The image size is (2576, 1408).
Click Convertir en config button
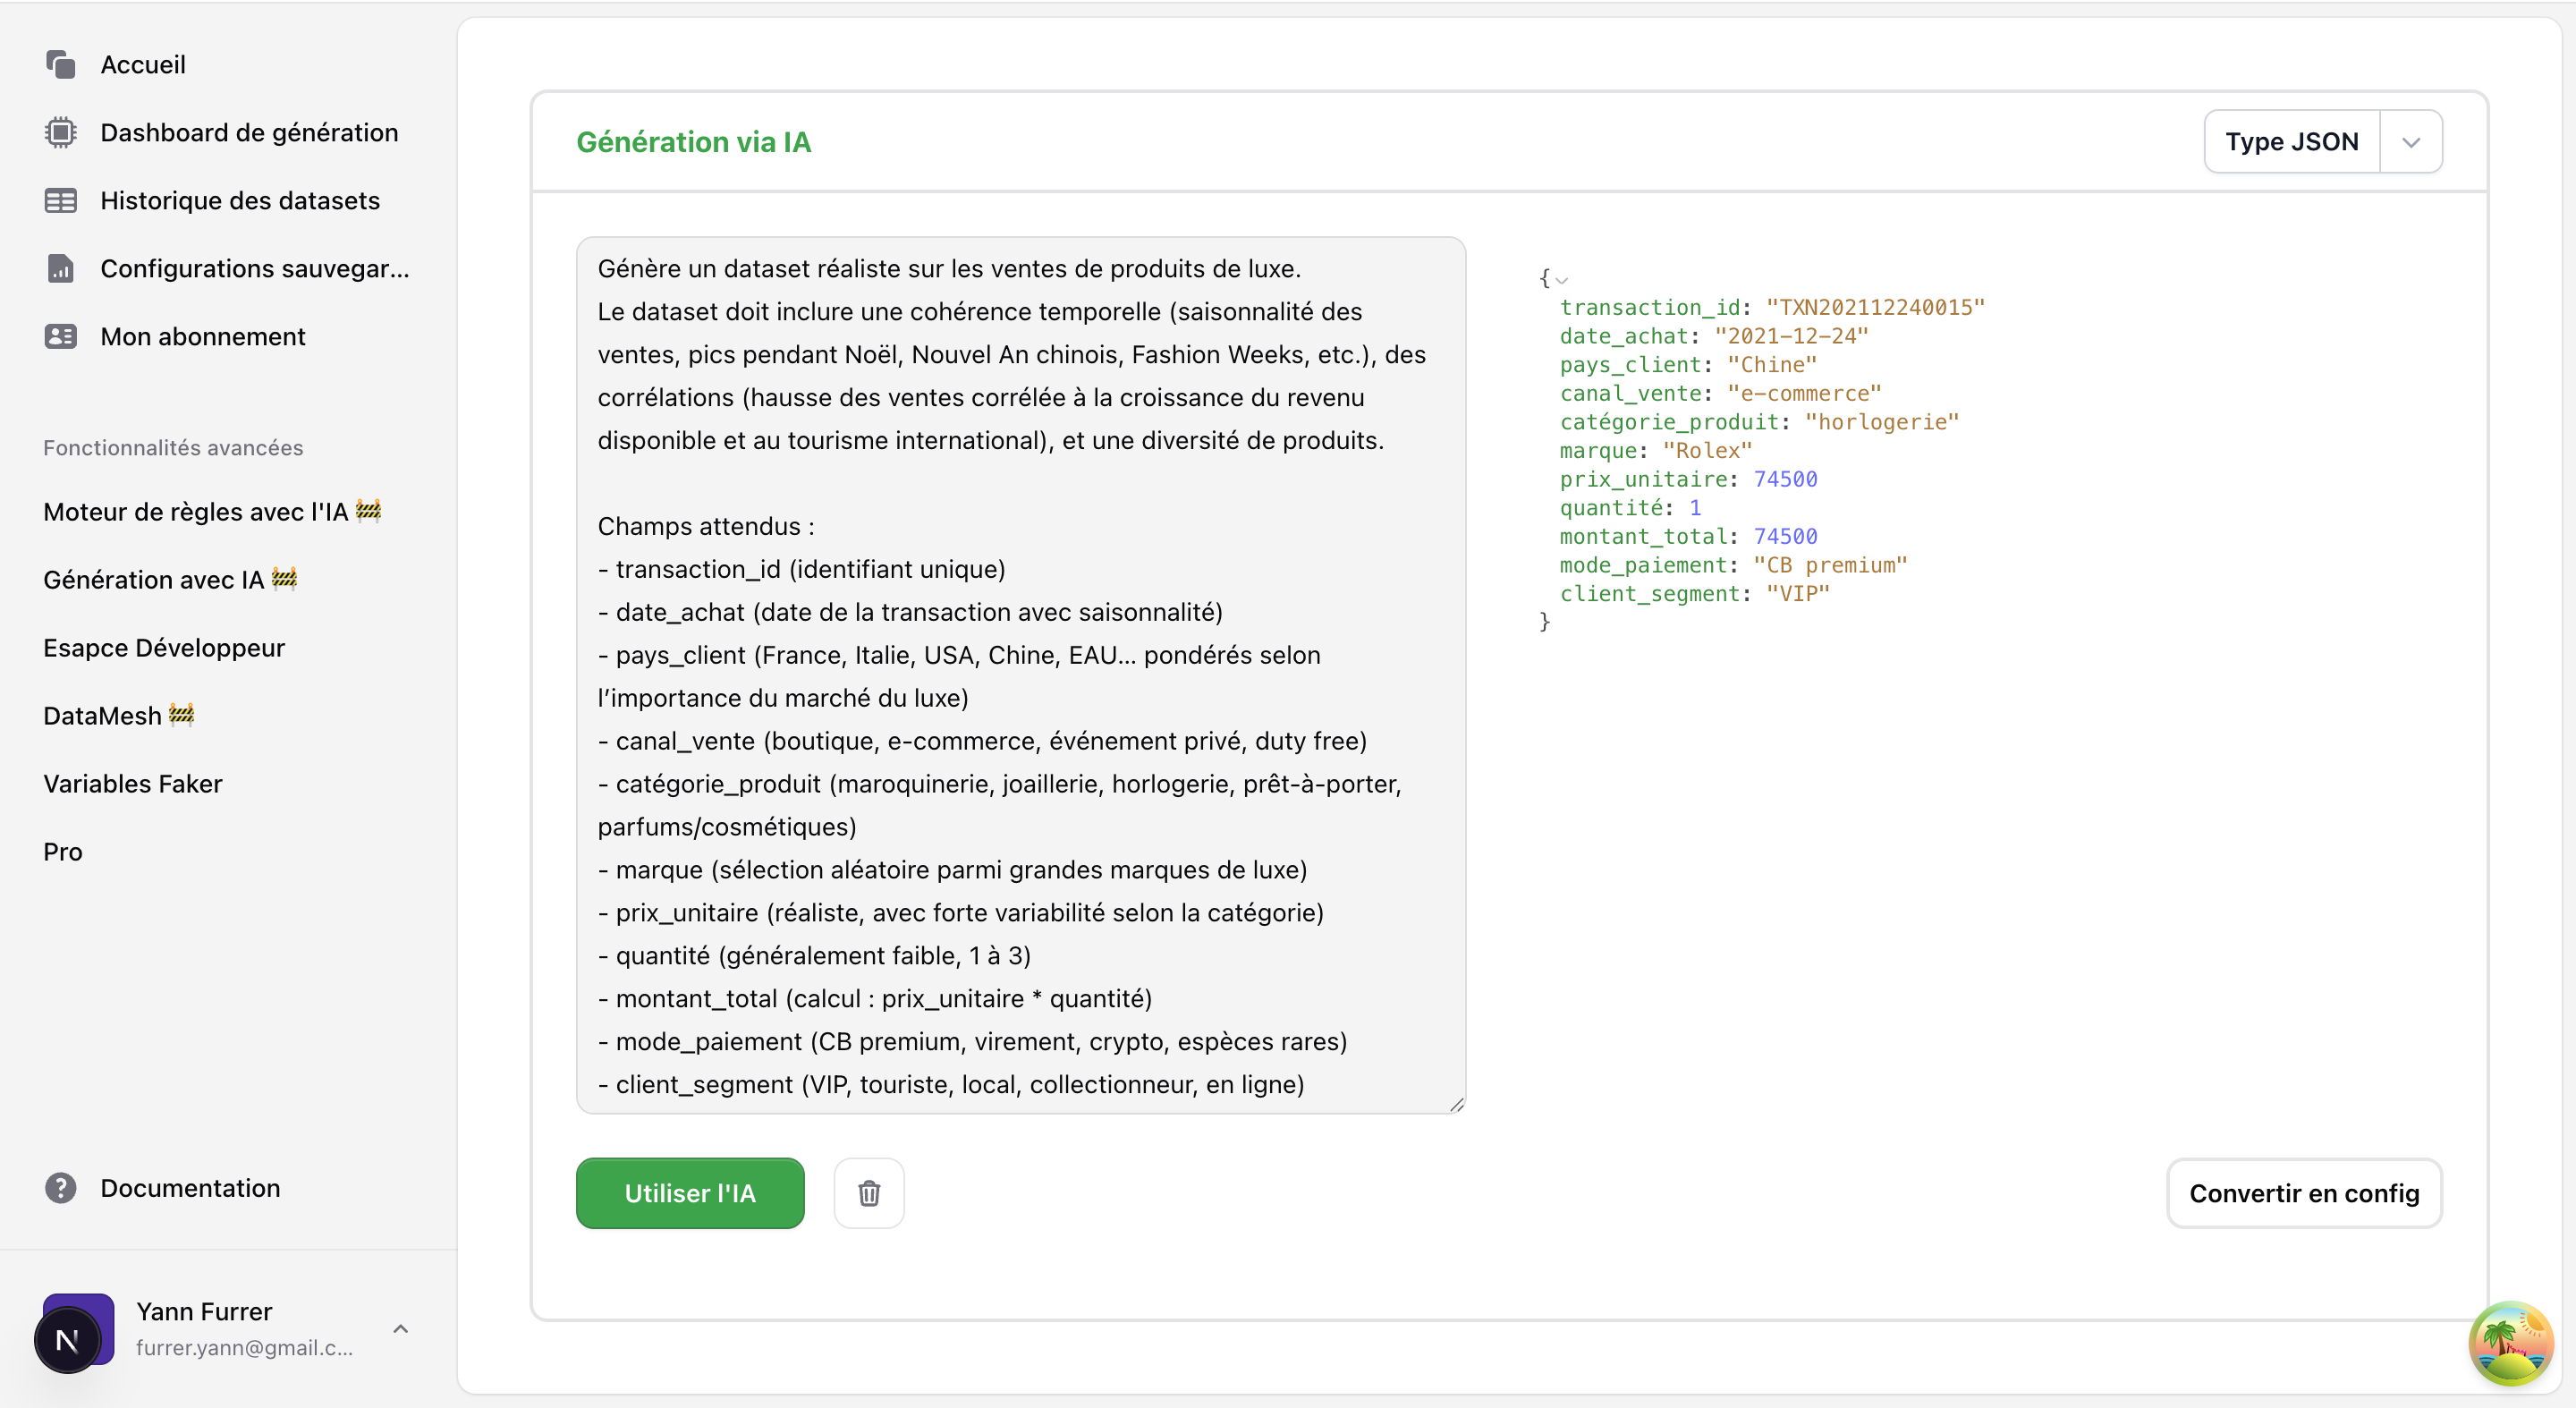2303,1193
